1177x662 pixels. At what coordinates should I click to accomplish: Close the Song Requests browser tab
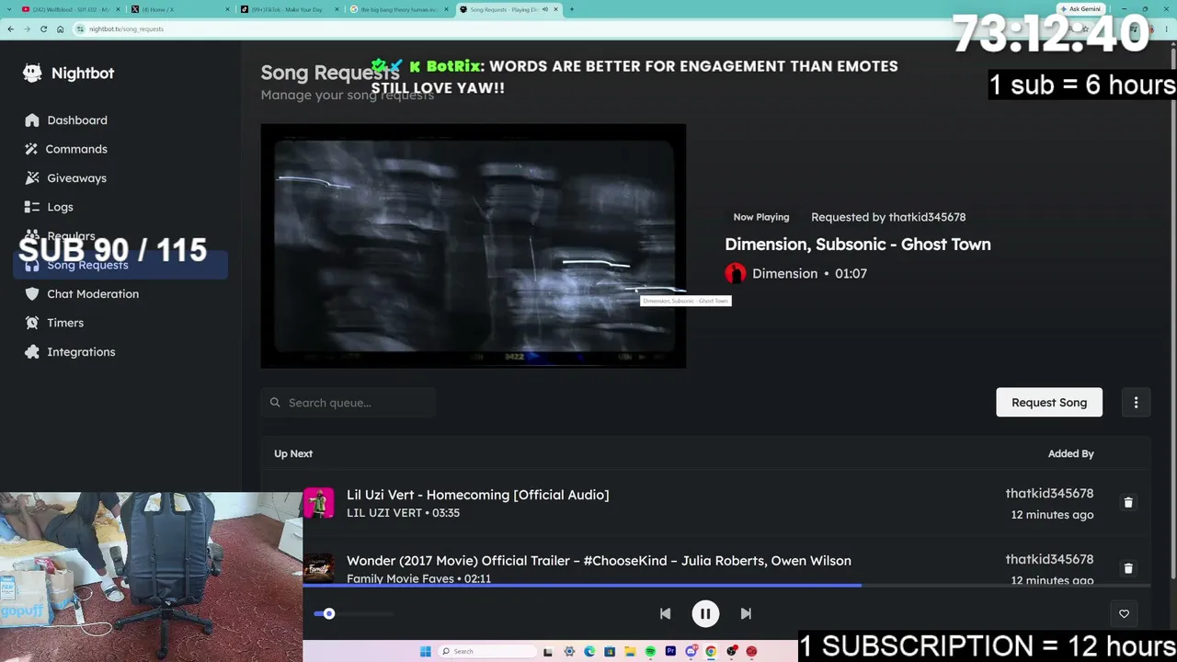point(555,9)
